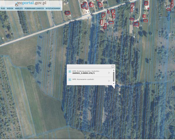Open the PLIK menu
The width and height of the screenshot is (175, 140).
3,8
